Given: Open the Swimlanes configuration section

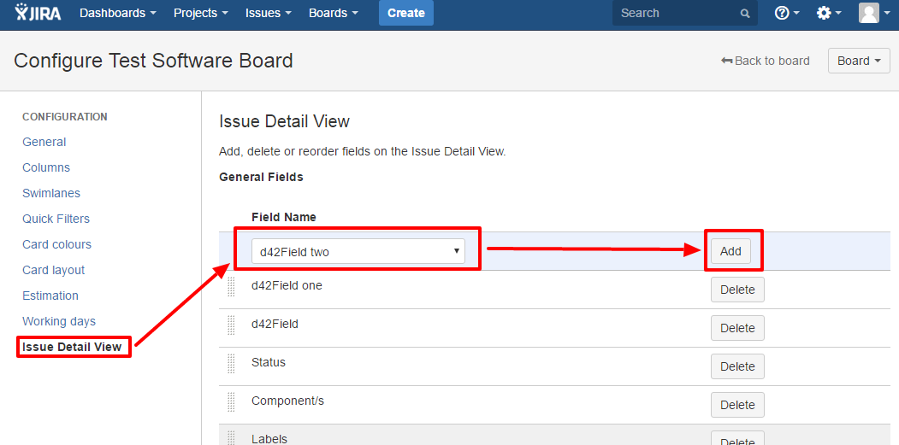Looking at the screenshot, I should [51, 193].
